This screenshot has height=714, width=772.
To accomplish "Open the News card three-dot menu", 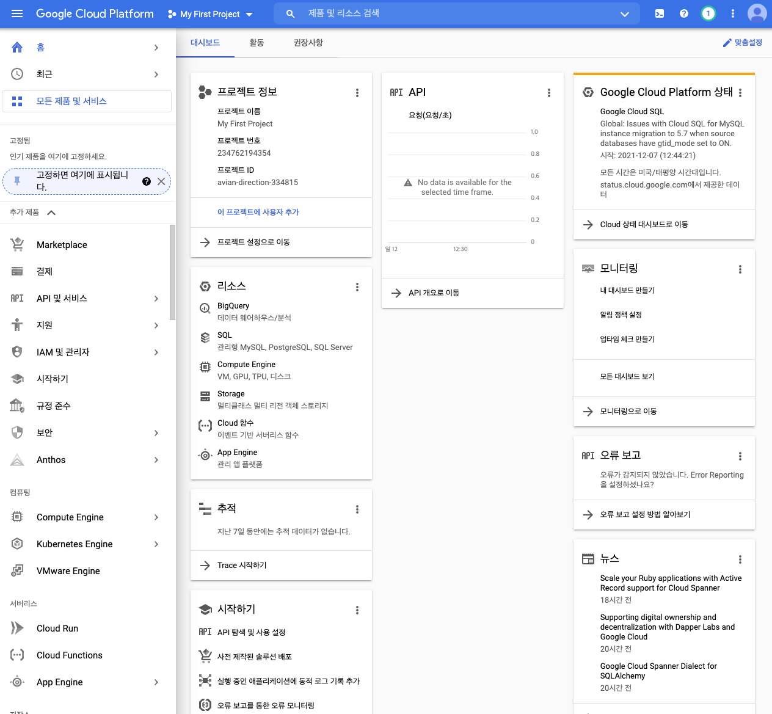I will click(740, 559).
